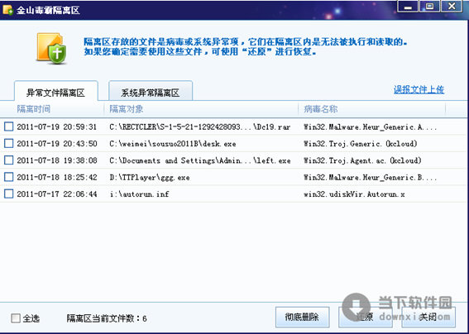Click virus name Win32.Troj.Generic.(kcloud)
The width and height of the screenshot is (469, 334).
(x=361, y=144)
